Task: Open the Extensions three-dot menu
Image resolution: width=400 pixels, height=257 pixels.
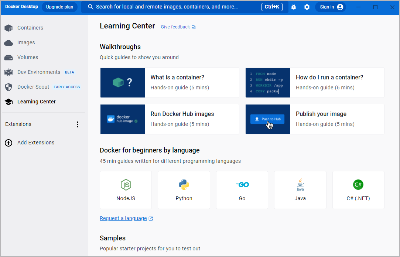Action: click(78, 124)
